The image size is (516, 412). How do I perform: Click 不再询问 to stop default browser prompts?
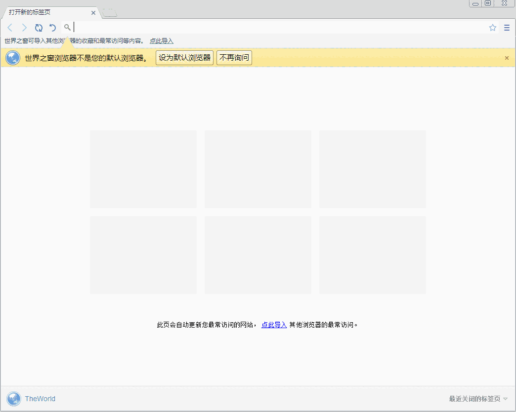(x=234, y=57)
